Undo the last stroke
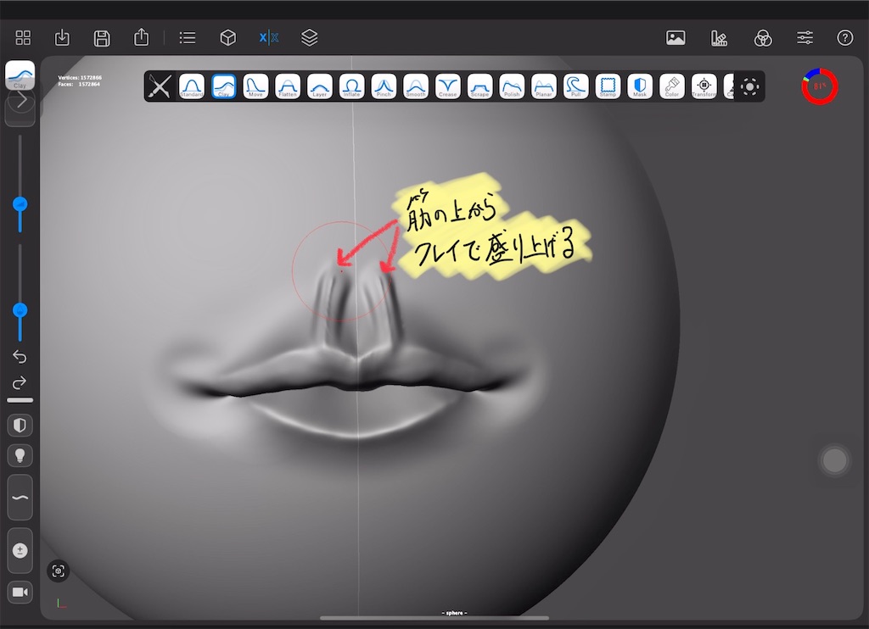The image size is (869, 629). coord(20,357)
